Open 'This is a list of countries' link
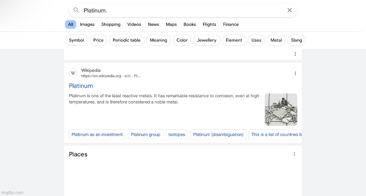 pos(275,134)
